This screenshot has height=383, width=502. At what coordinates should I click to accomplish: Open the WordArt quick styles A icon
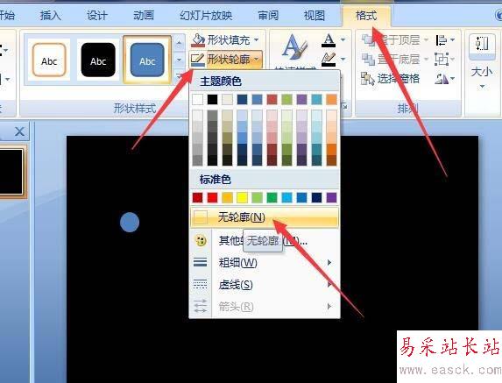[293, 47]
